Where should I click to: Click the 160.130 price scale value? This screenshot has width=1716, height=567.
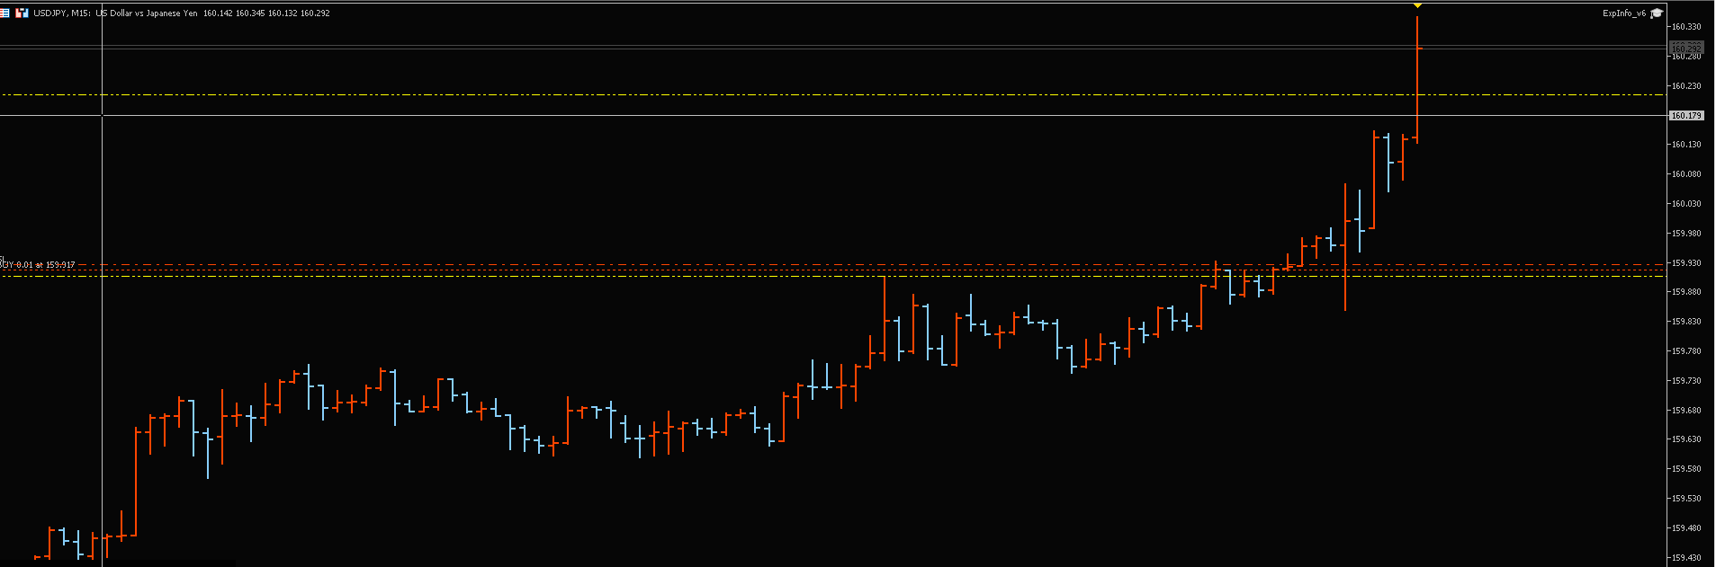(x=1686, y=145)
